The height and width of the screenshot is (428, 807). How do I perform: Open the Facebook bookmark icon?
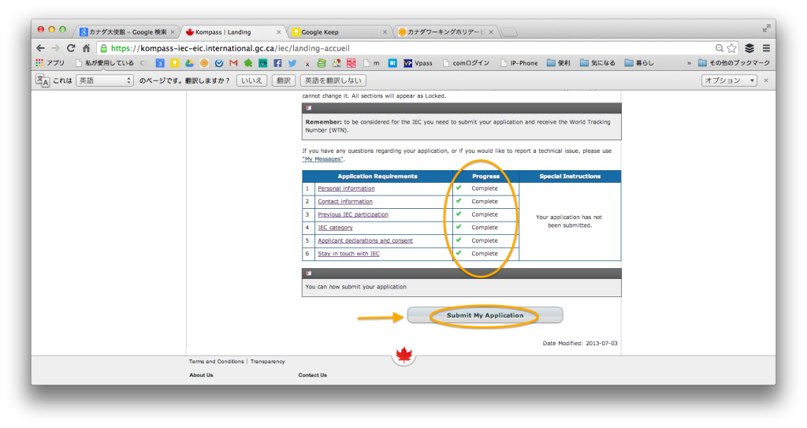[277, 63]
